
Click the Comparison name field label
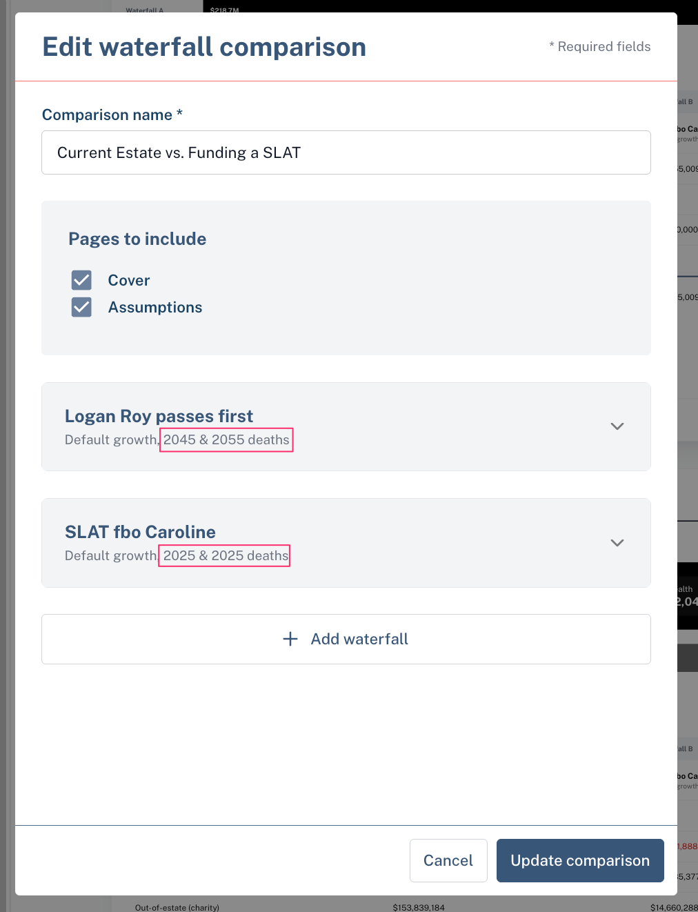(x=112, y=115)
